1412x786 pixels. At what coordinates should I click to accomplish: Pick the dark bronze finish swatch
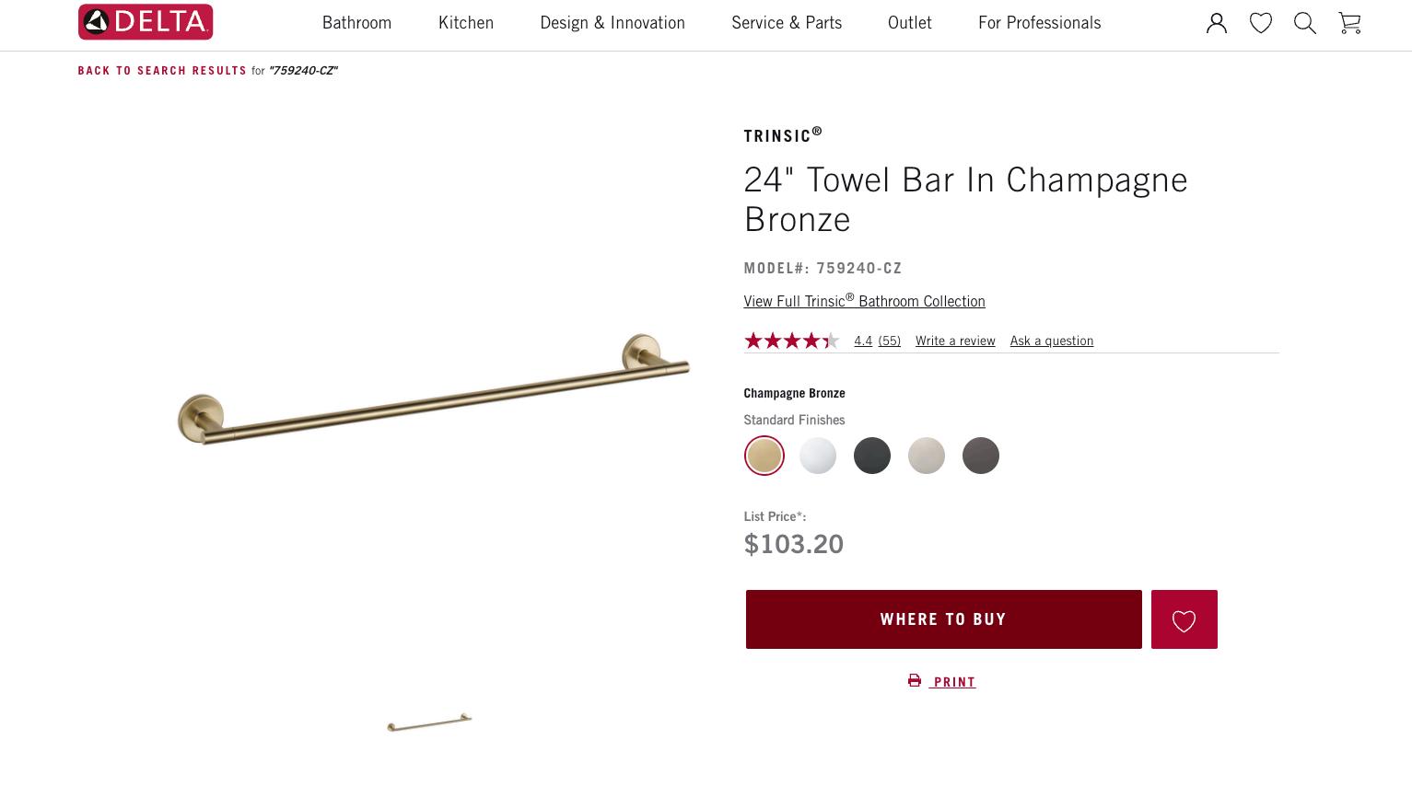[981, 456]
